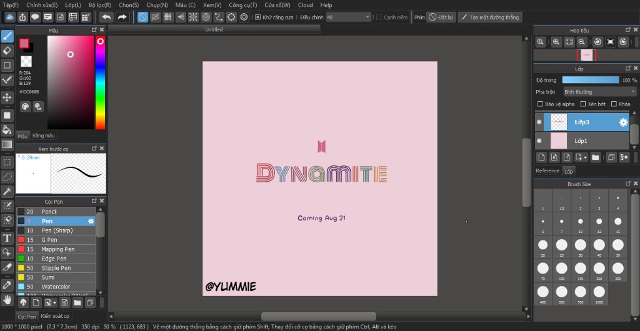Open the Pha trộn blend mode dropdown

(x=599, y=92)
